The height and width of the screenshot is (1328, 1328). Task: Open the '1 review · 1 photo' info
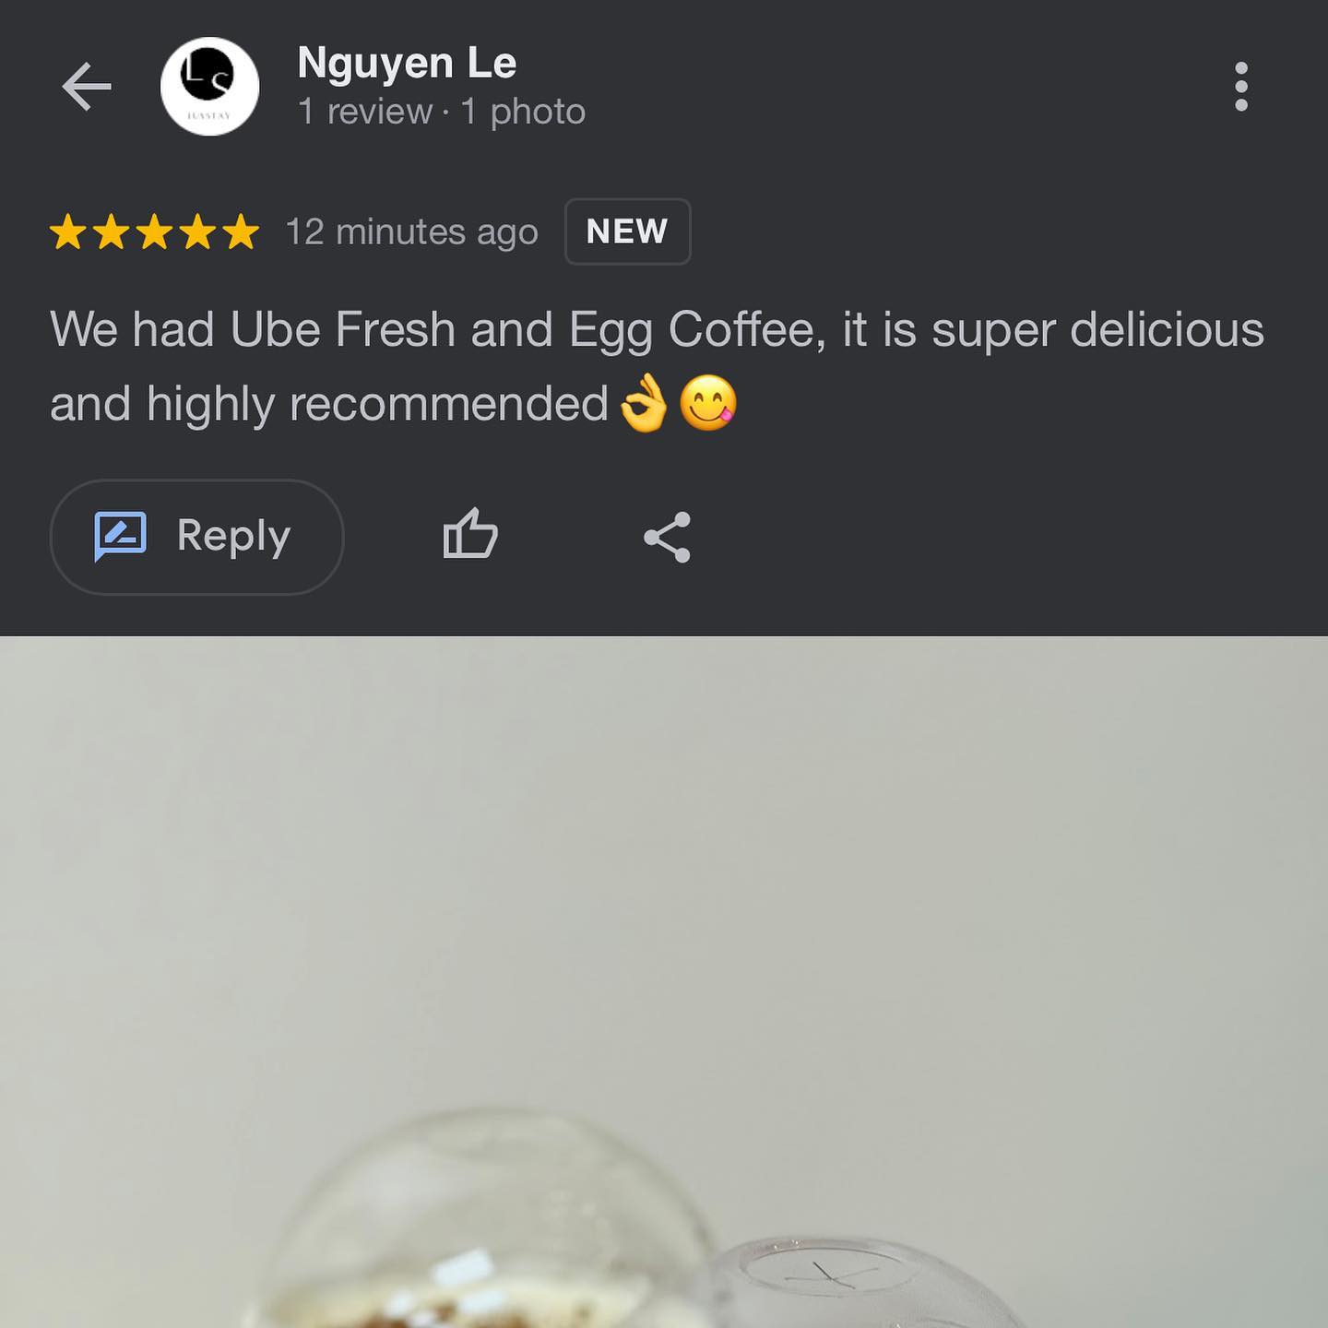point(442,112)
